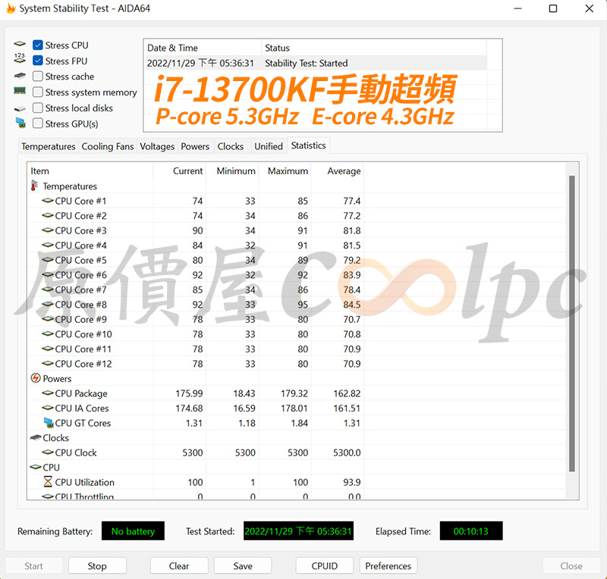Click the statistics list vertical scrollbar

pyautogui.click(x=572, y=324)
